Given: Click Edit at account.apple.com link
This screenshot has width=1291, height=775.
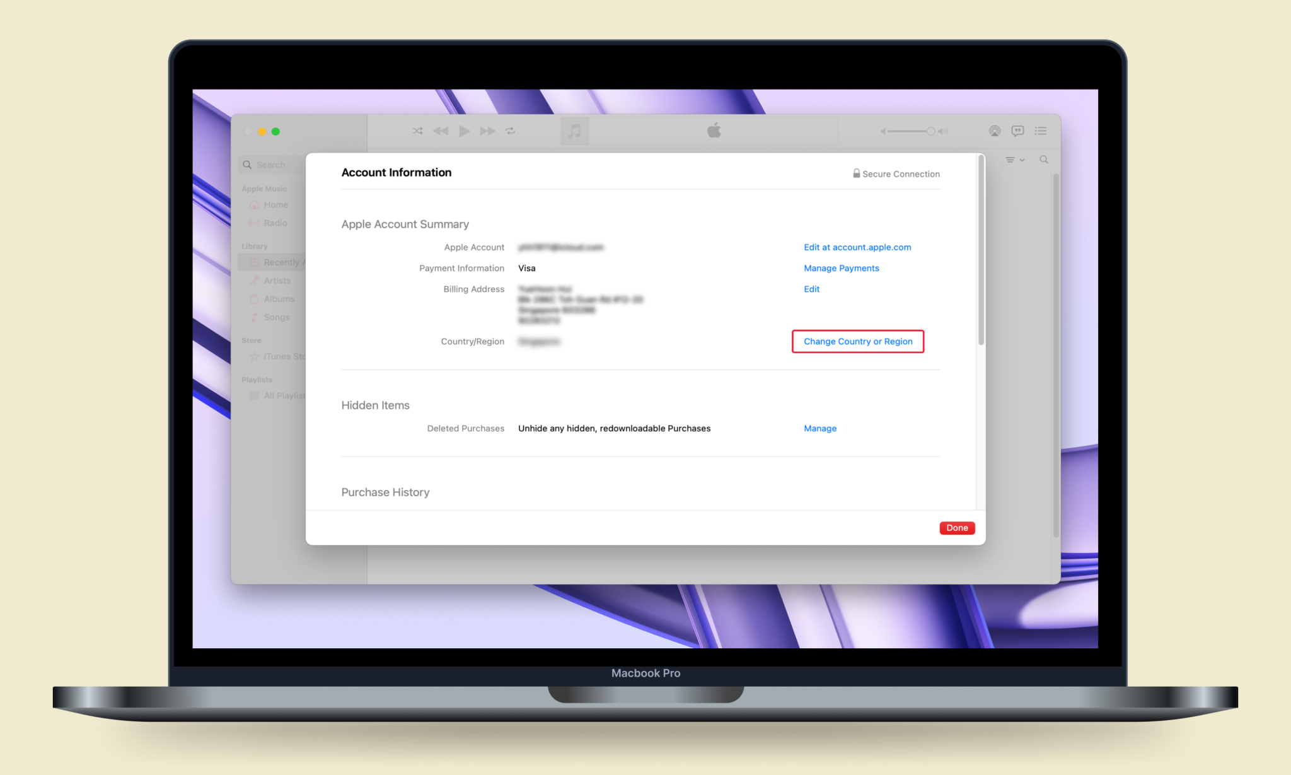Looking at the screenshot, I should tap(857, 247).
